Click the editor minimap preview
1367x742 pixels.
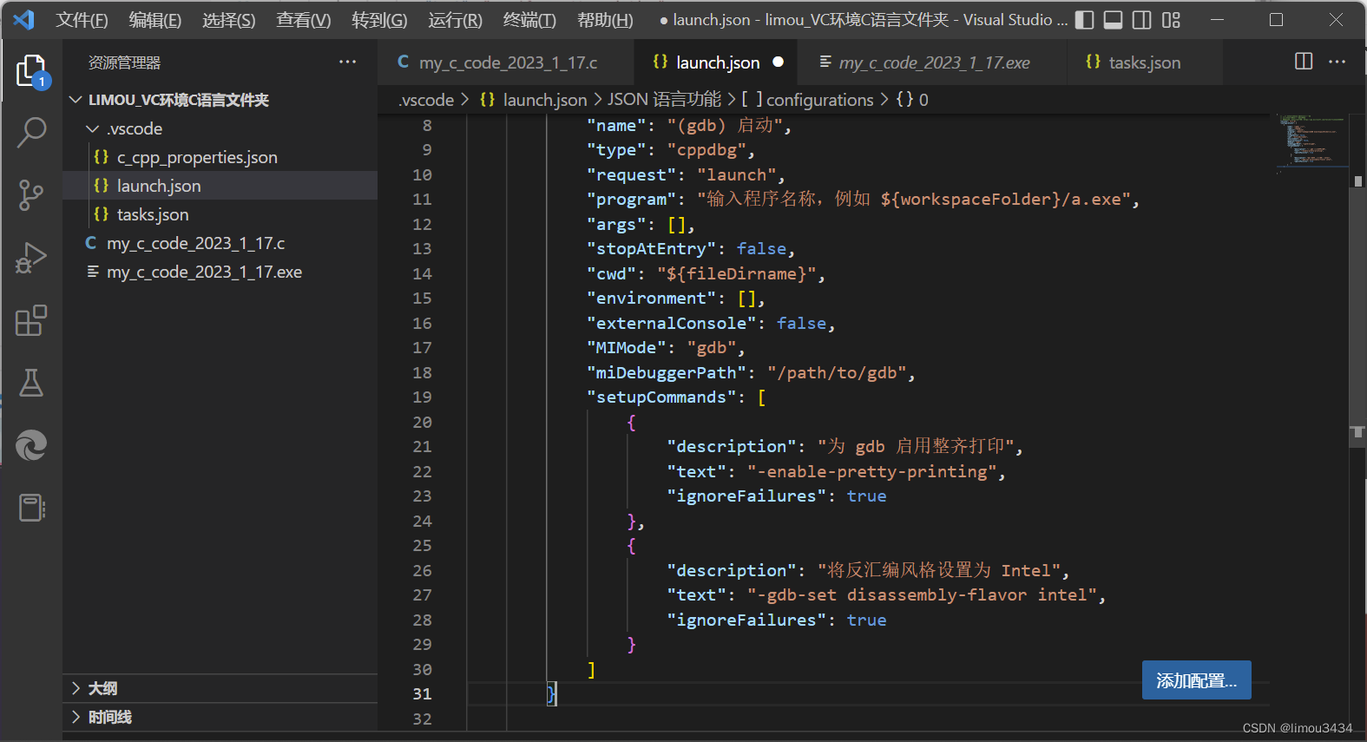click(x=1311, y=143)
